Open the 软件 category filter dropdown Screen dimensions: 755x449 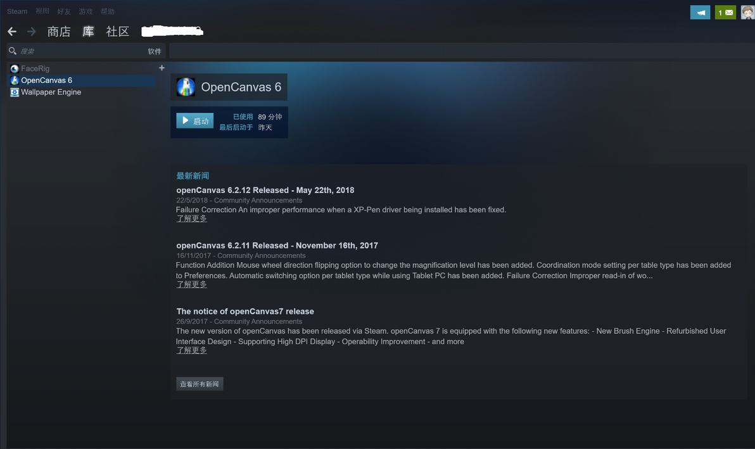click(x=155, y=51)
